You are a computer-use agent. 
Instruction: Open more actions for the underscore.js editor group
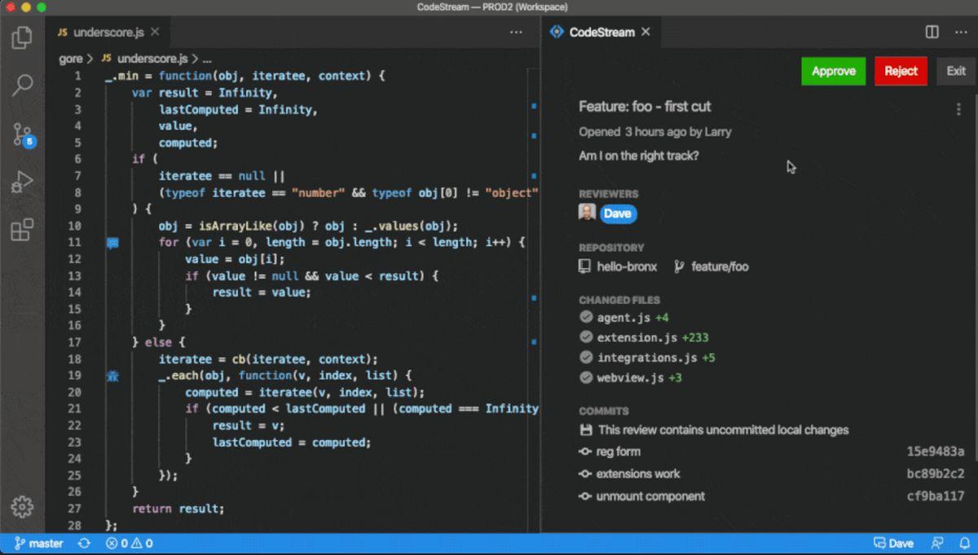[516, 32]
